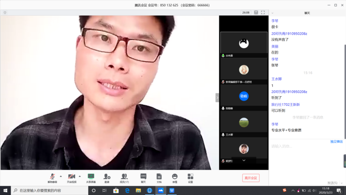Turn on the camera (开启视频)
346x195 pixels.
click(71, 177)
